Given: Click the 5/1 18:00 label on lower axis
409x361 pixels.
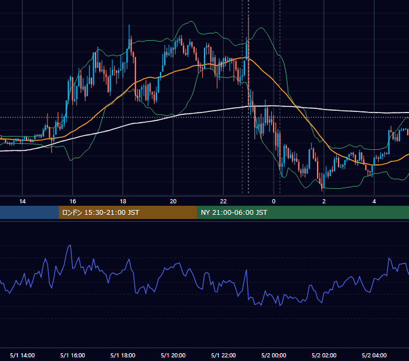Looking at the screenshot, I should click(x=123, y=355).
